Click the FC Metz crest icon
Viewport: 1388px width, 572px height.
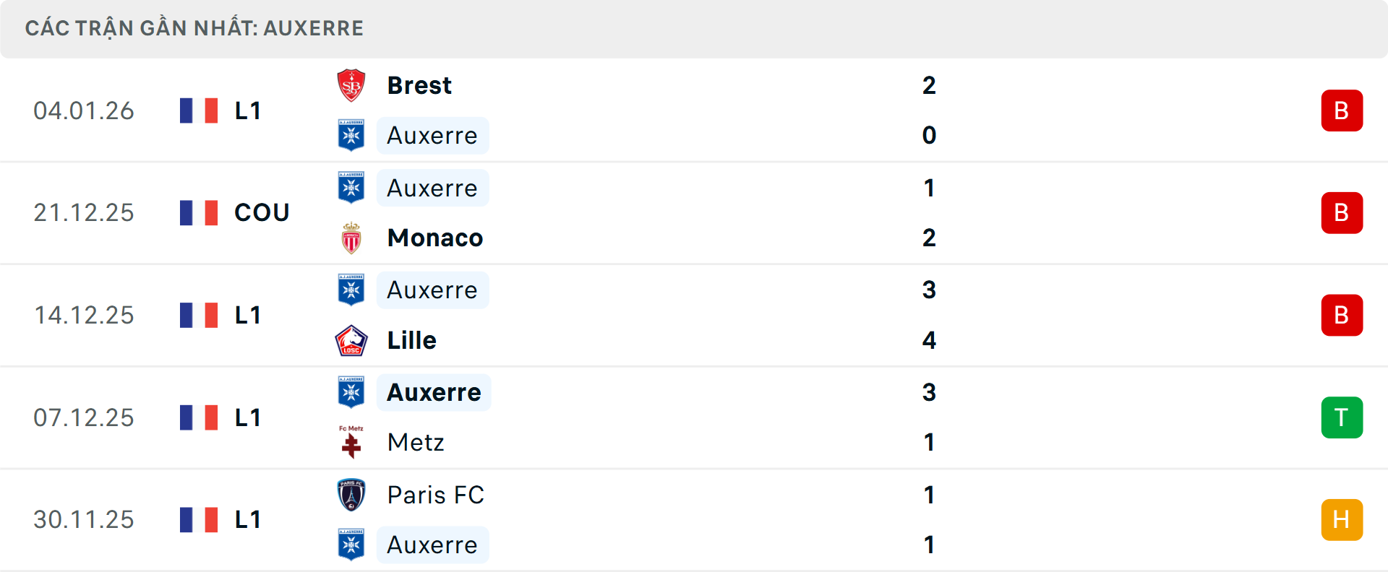(351, 442)
